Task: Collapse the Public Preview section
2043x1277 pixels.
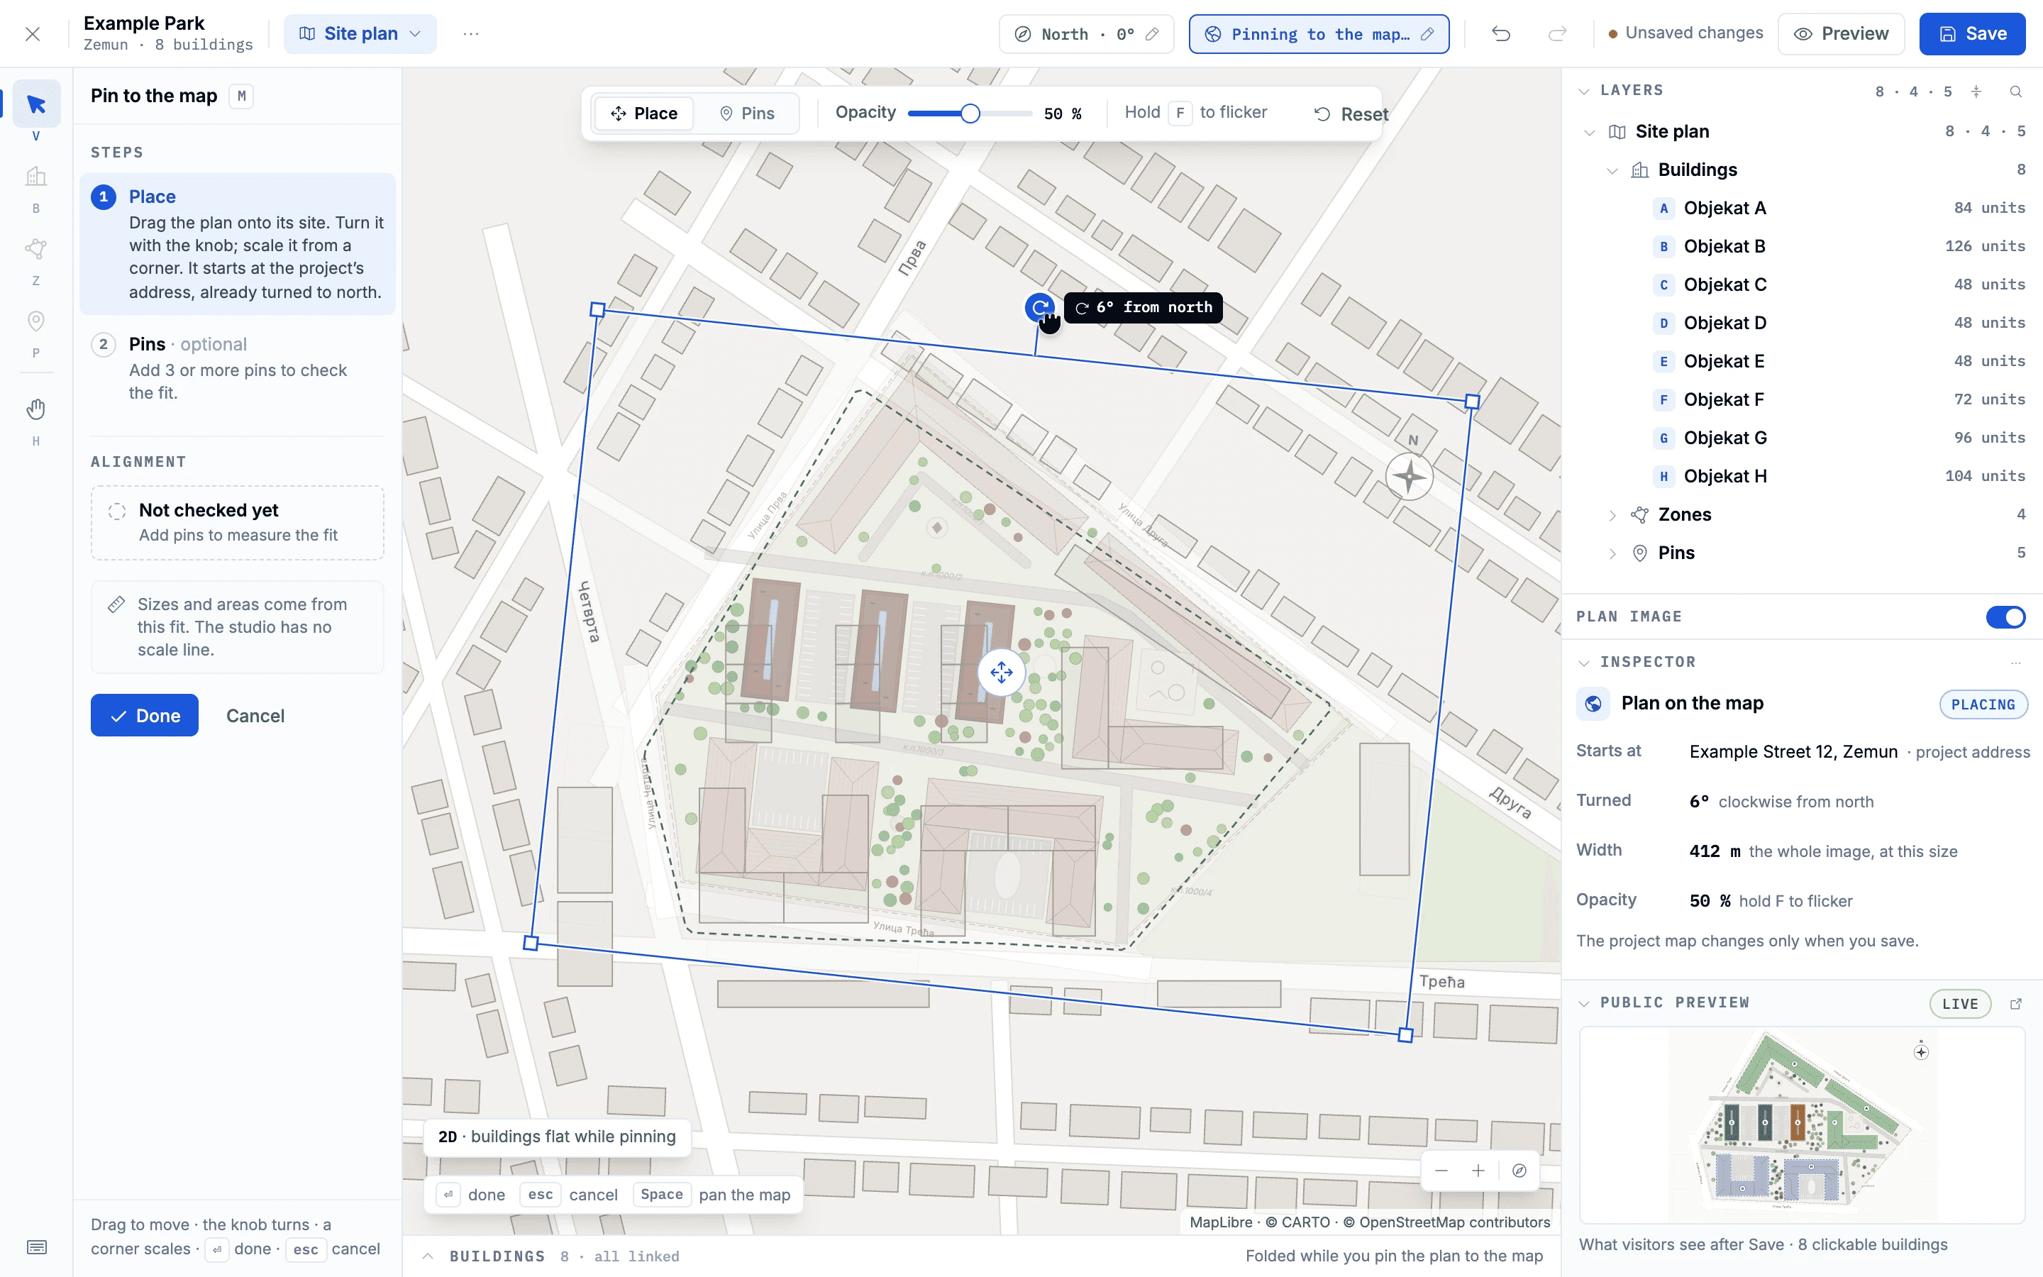Action: tap(1584, 1003)
